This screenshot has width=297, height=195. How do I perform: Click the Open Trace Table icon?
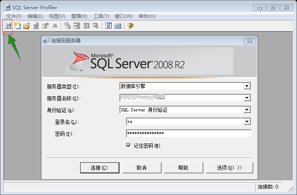36,26
